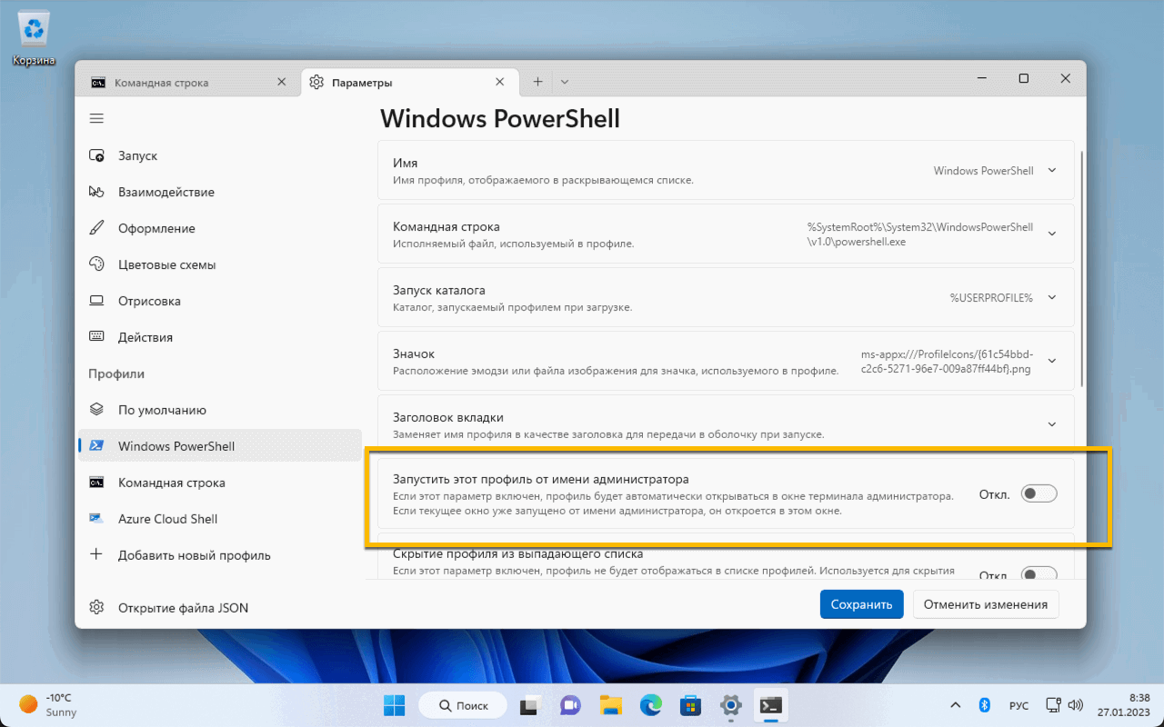Open the Взаимодействие settings page
Image resolution: width=1164 pixels, height=727 pixels.
pyautogui.click(x=220, y=193)
